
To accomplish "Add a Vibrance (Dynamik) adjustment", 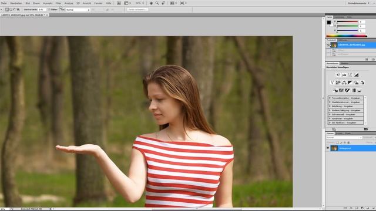I will tap(332, 83).
